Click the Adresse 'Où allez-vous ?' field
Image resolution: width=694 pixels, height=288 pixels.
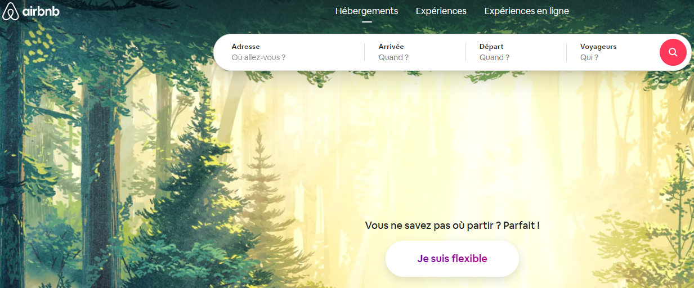pos(289,52)
